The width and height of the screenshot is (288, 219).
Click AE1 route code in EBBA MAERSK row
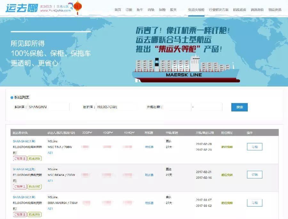(x=50, y=208)
